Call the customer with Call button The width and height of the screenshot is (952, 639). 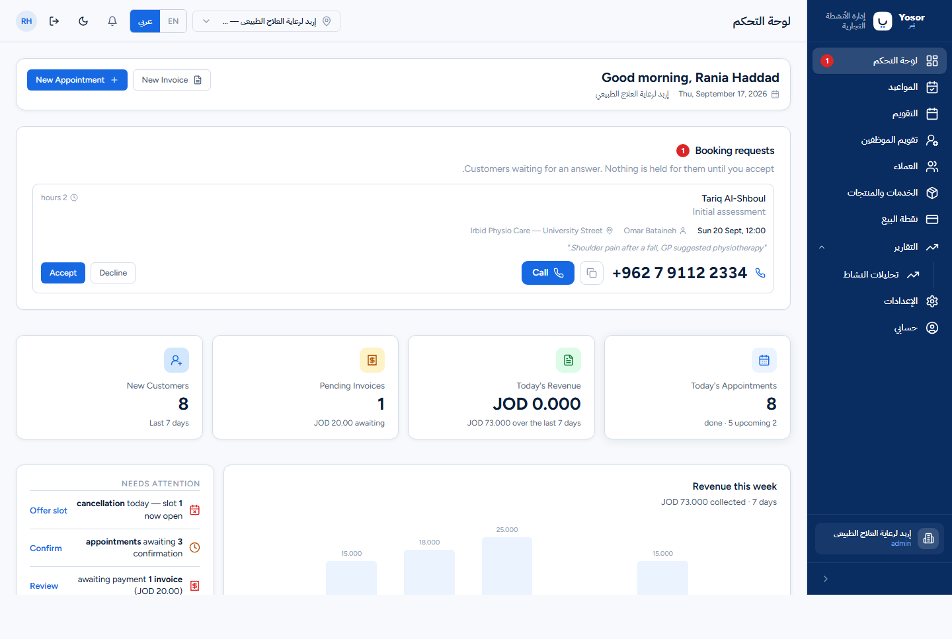548,273
